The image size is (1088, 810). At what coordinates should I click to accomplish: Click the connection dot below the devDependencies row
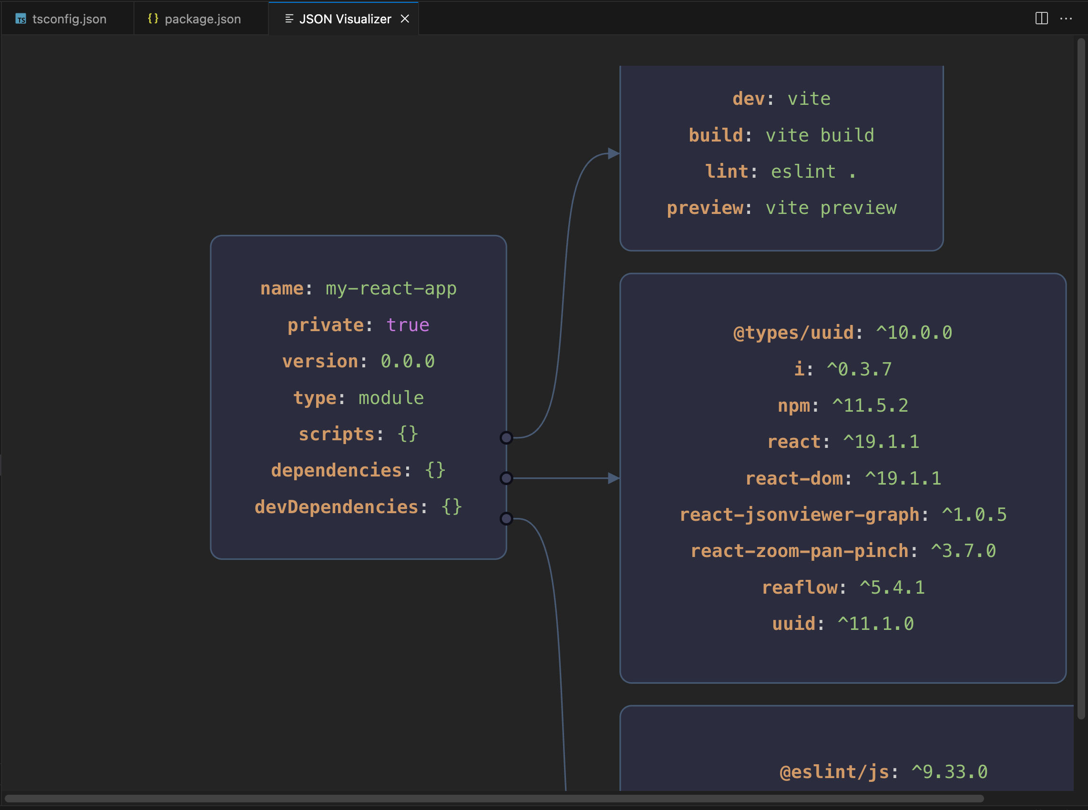click(x=506, y=518)
